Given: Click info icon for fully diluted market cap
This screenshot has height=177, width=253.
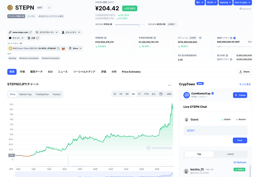Looking at the screenshot, I should (x=155, y=38).
